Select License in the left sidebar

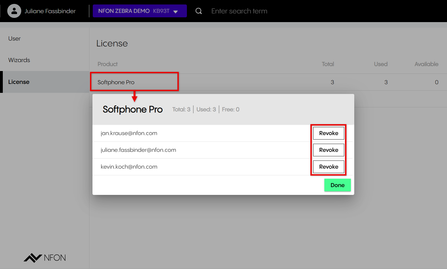(19, 82)
